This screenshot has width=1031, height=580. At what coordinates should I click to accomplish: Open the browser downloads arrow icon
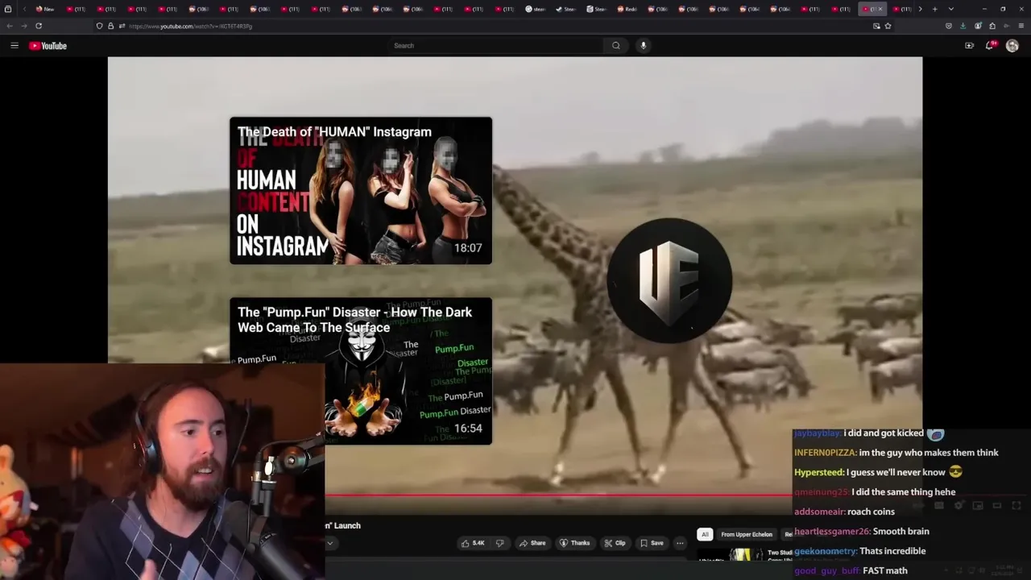(963, 26)
